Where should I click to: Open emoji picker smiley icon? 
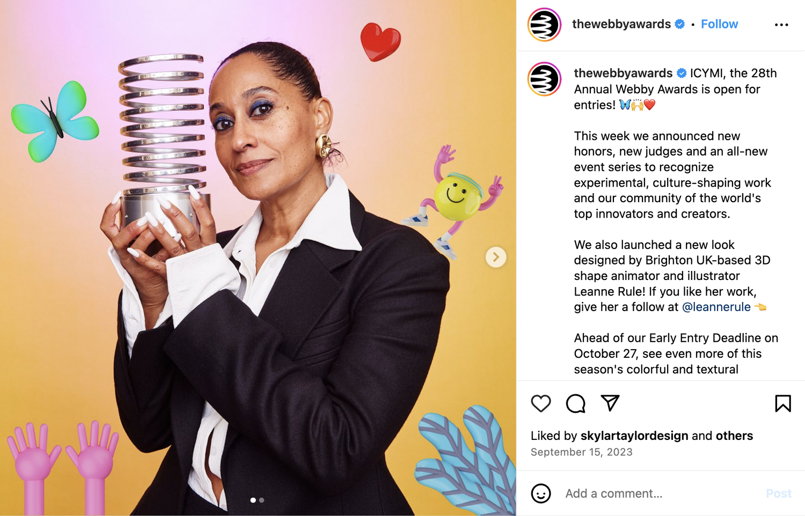(541, 493)
